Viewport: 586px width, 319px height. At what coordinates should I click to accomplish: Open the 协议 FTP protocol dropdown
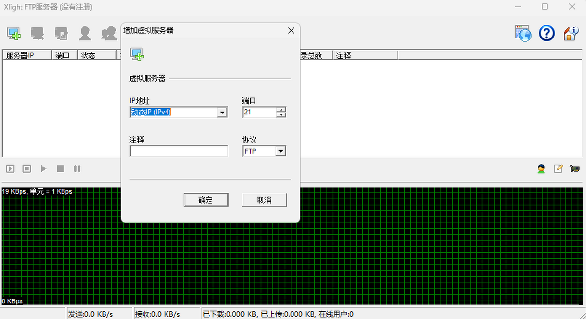280,151
